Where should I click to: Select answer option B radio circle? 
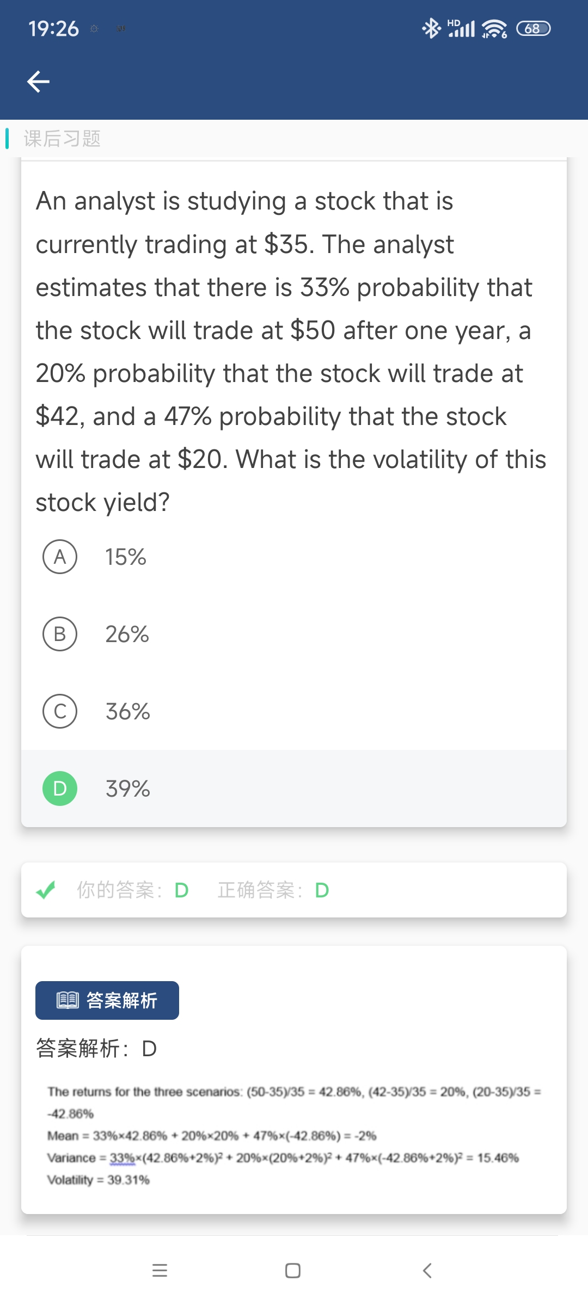pos(60,634)
